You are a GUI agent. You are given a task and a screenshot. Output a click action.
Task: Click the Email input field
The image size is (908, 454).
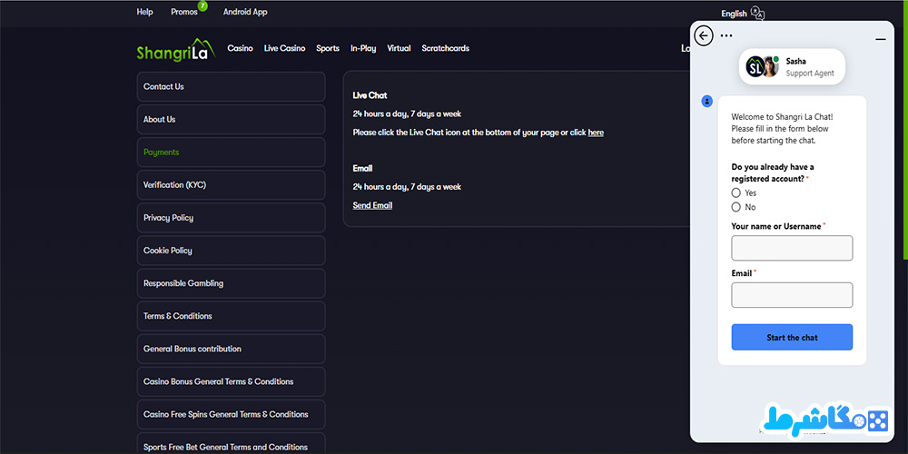[x=792, y=295]
